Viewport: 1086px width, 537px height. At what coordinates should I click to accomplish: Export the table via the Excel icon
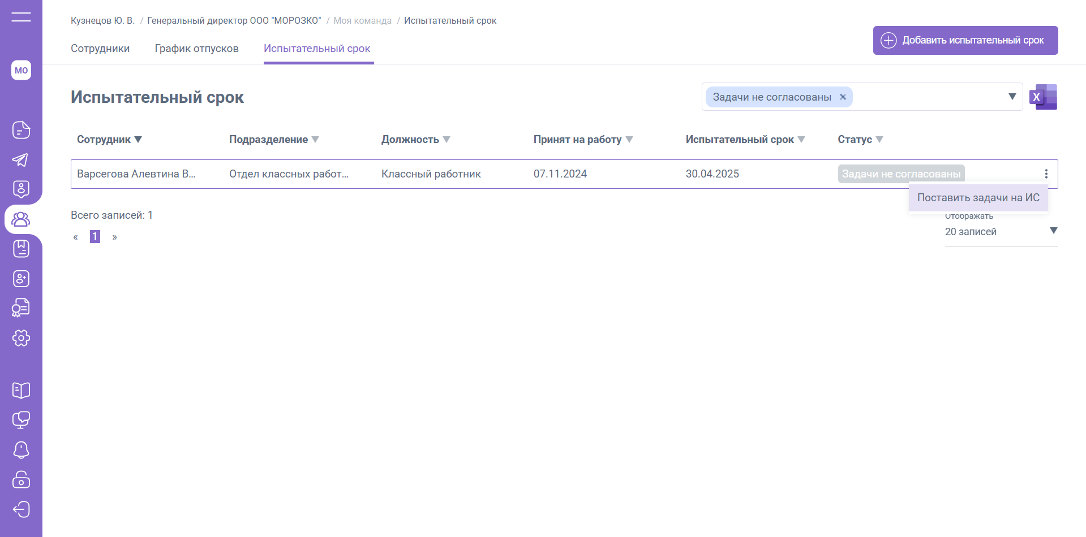1043,97
